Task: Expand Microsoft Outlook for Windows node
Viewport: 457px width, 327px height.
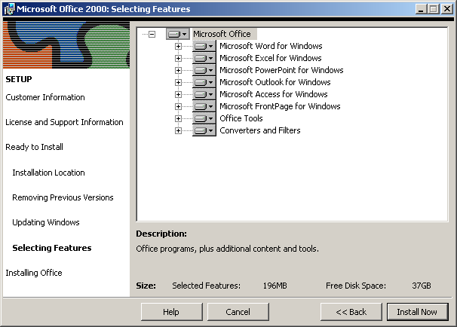Action: [x=178, y=82]
